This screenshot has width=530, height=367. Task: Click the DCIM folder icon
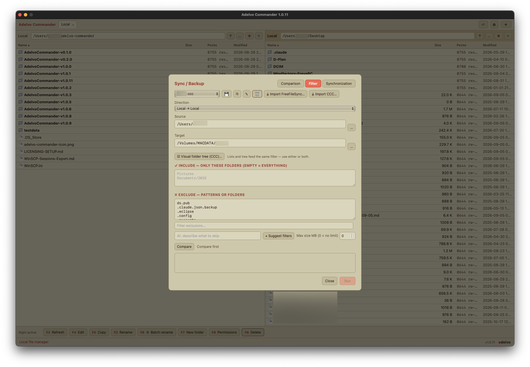click(270, 66)
